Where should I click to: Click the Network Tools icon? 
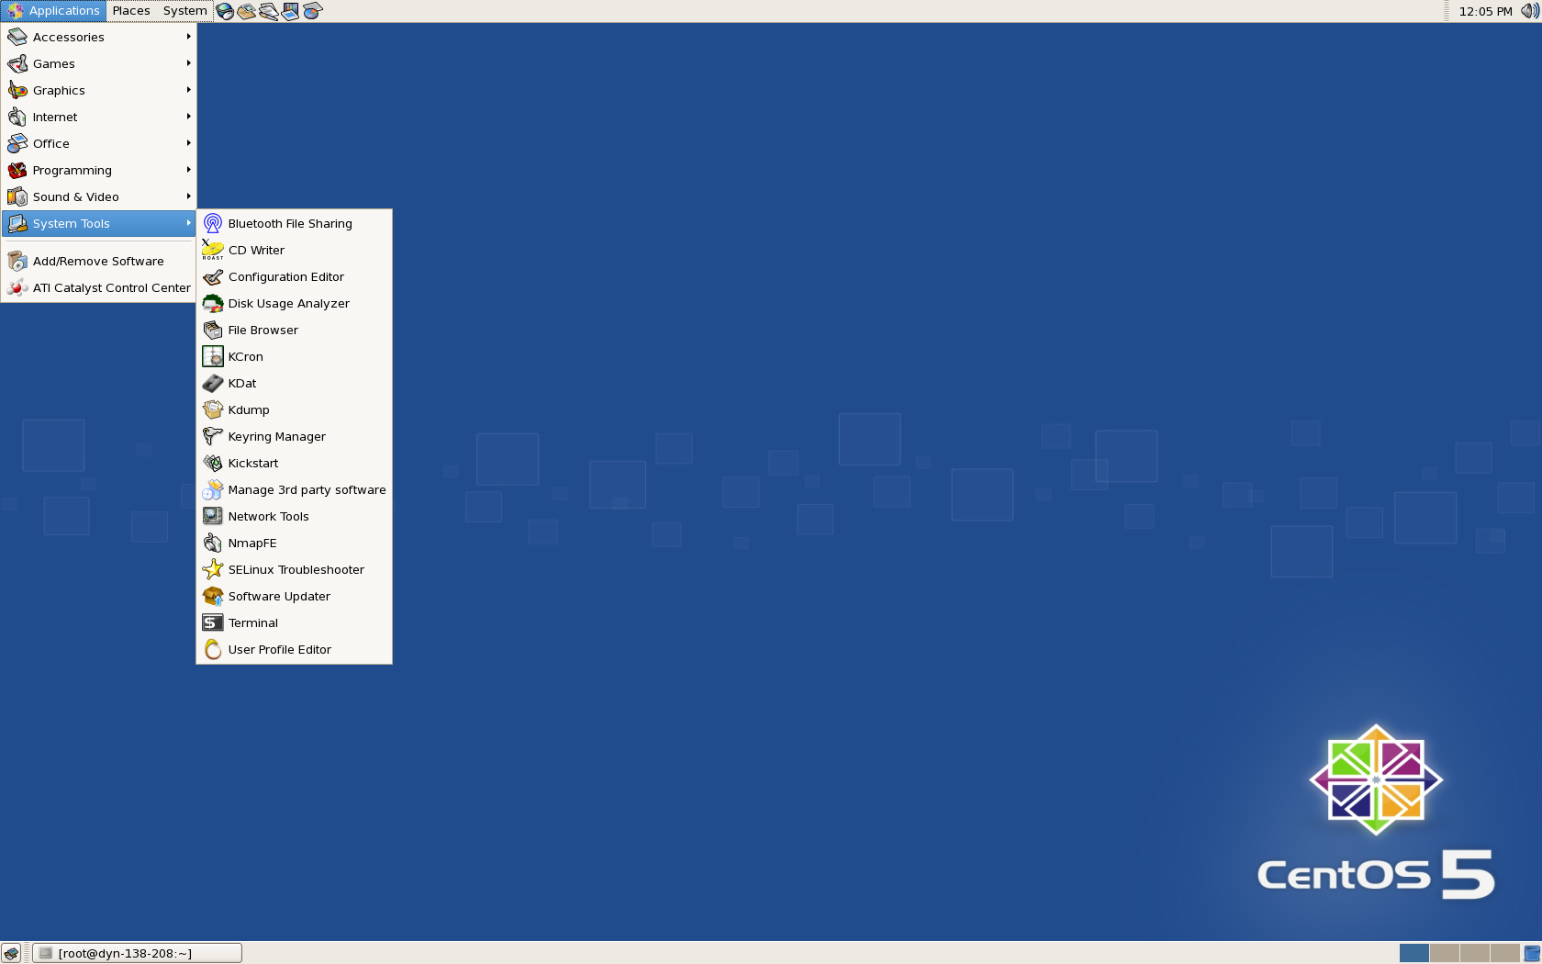(213, 516)
